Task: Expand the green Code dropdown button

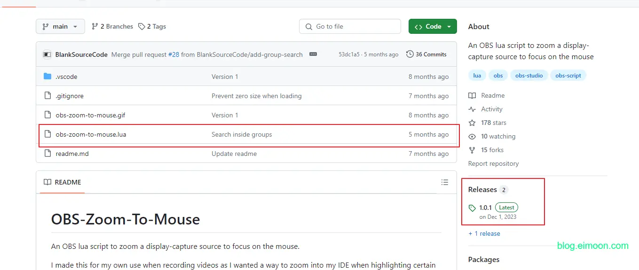Action: coord(433,26)
